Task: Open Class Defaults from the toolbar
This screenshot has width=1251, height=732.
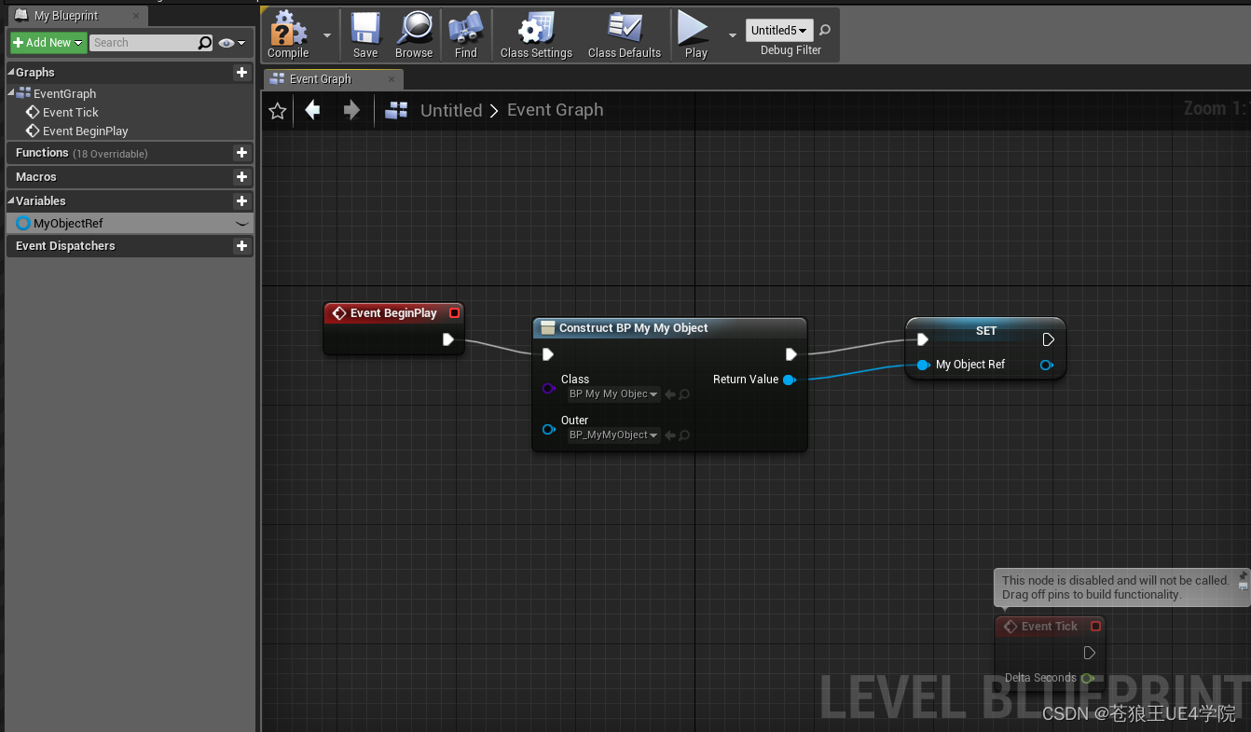Action: coord(625,35)
